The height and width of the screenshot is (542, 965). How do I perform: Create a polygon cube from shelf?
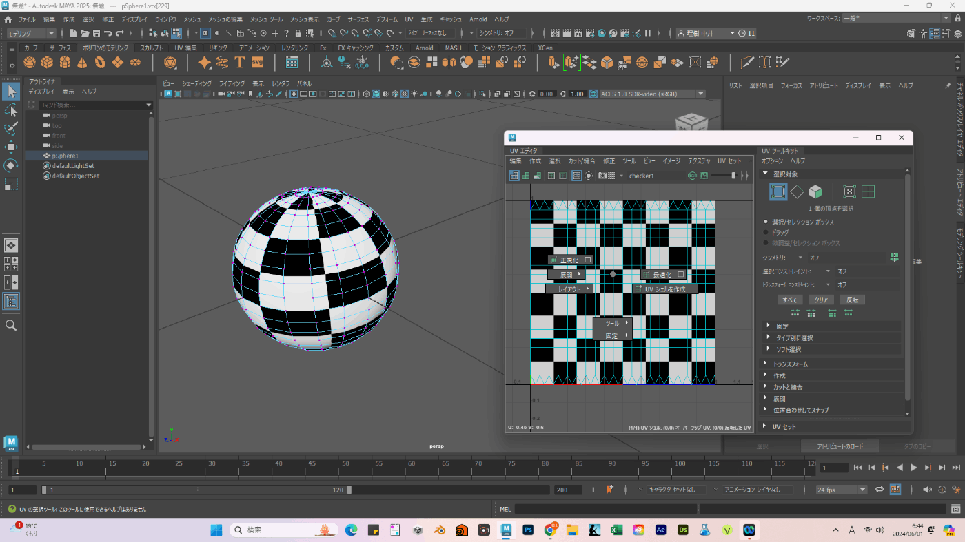pos(47,63)
